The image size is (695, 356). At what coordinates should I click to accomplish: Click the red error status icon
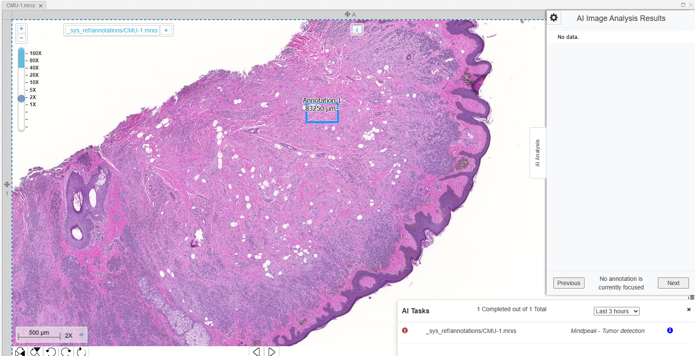405,330
